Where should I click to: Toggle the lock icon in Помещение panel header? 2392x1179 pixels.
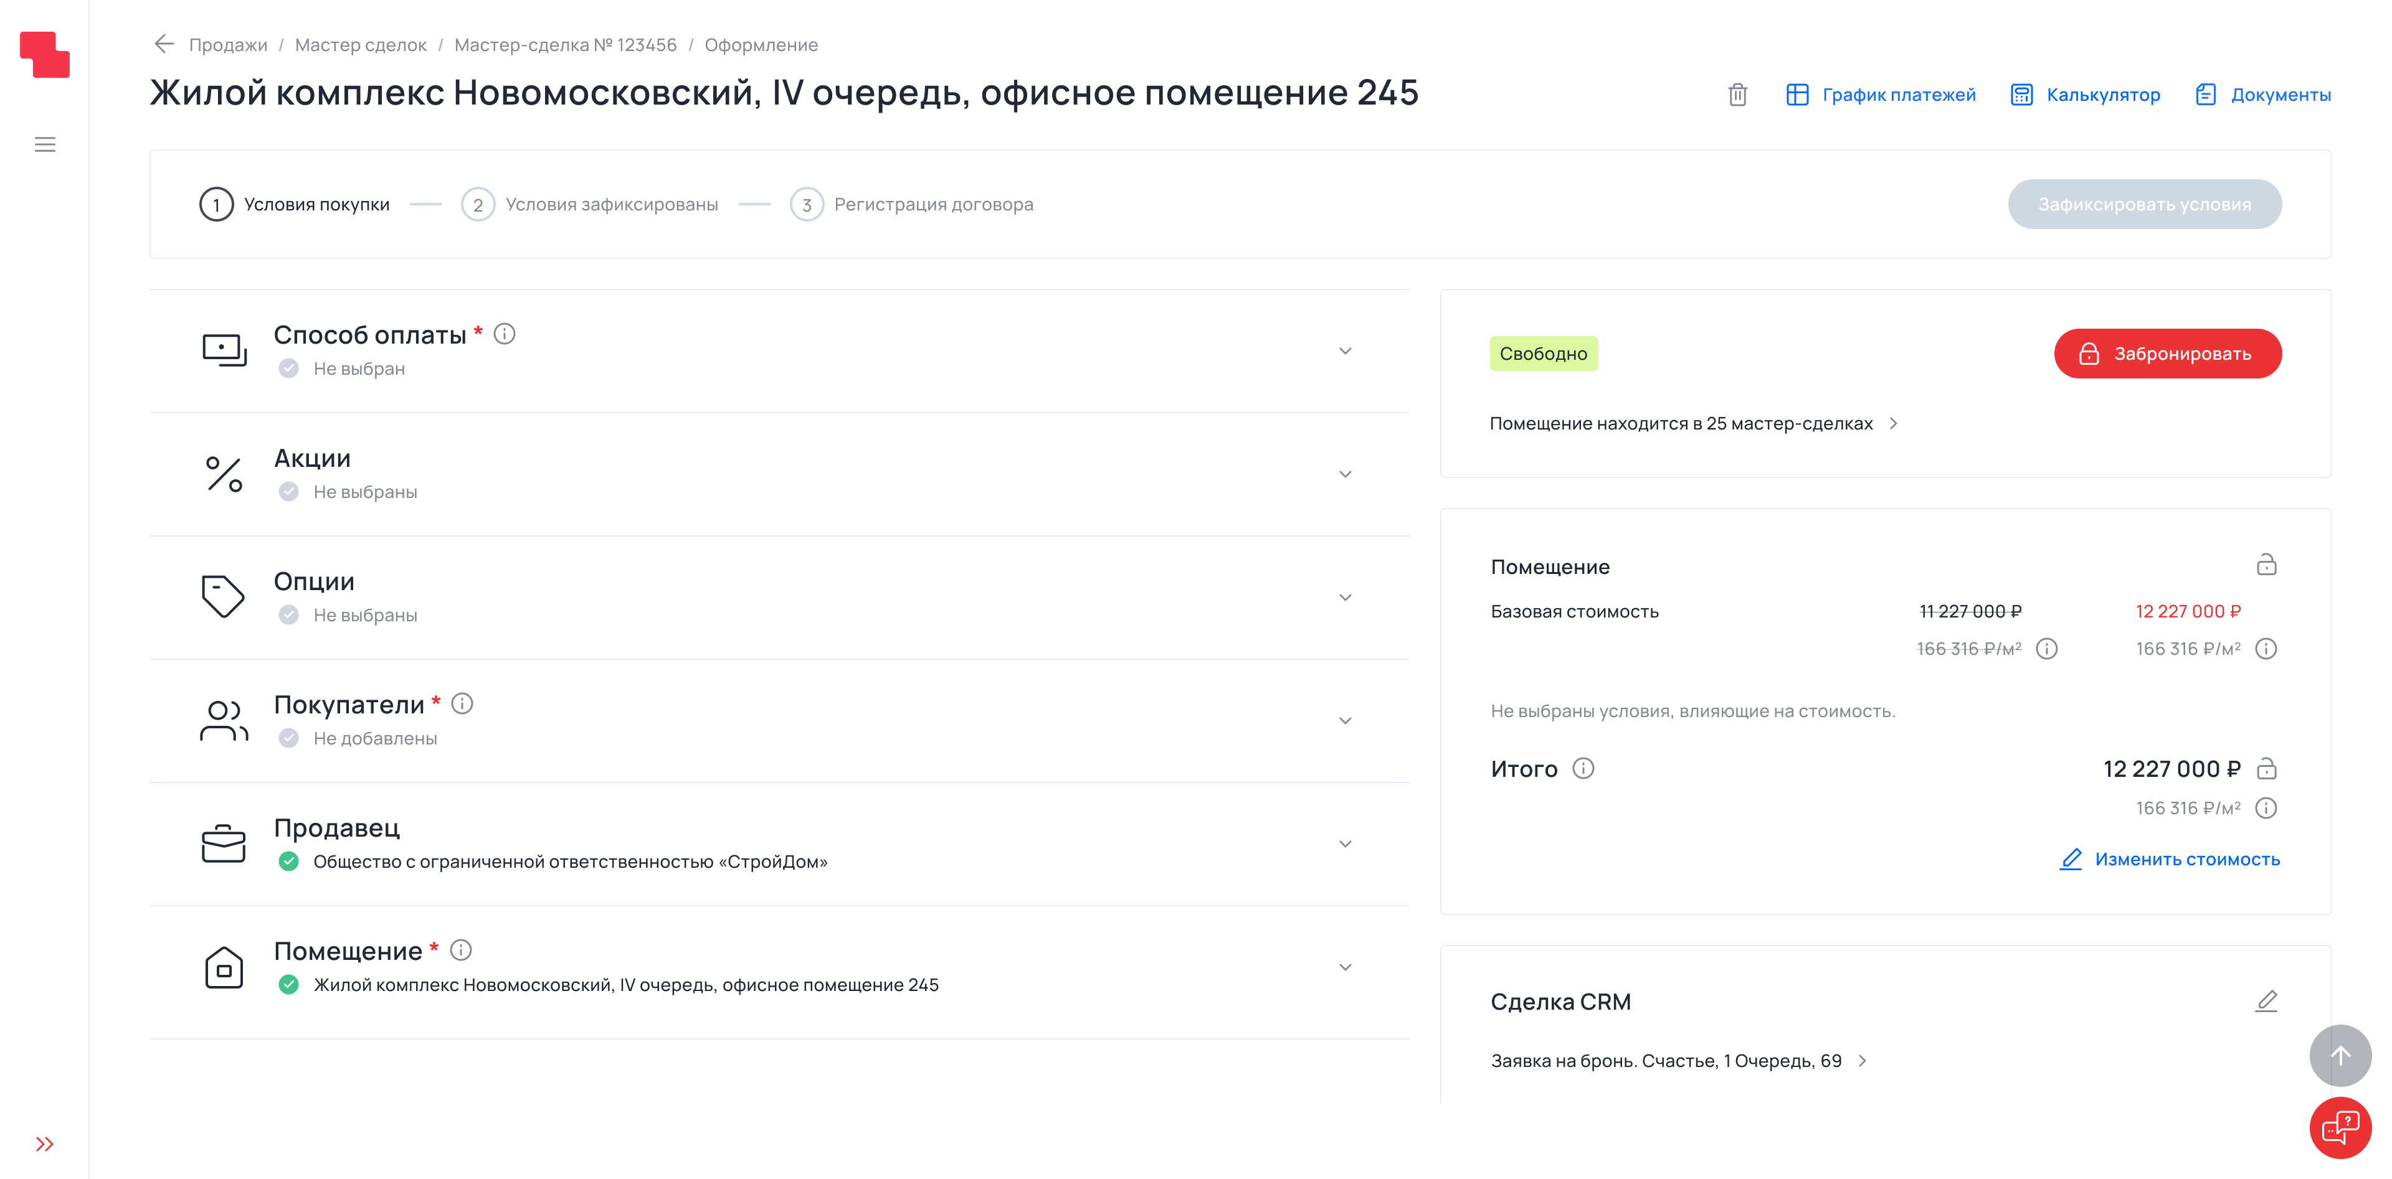(x=2267, y=564)
